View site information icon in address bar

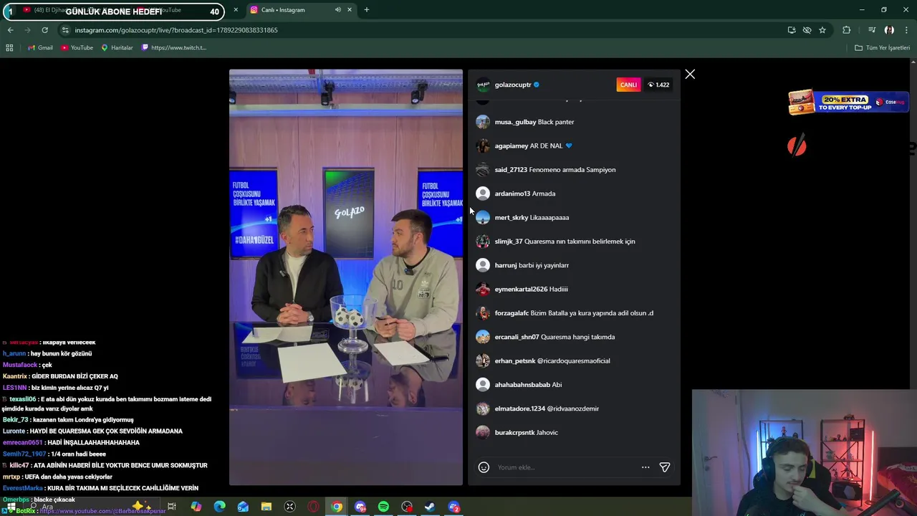click(65, 30)
